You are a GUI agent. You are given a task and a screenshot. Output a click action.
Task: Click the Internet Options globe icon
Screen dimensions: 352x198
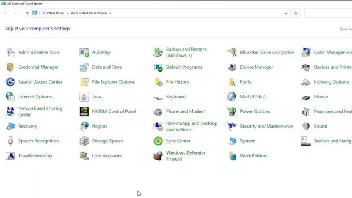click(x=10, y=97)
